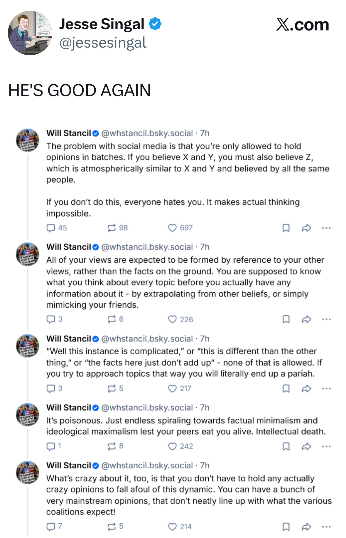Click Will Stancil's avatar on first post
This screenshot has height=538, width=346.
[28, 140]
